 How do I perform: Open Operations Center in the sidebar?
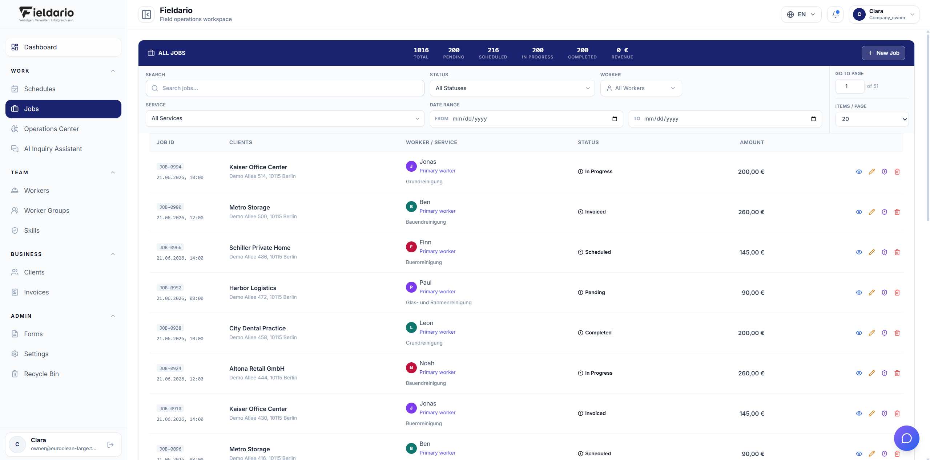coord(63,129)
